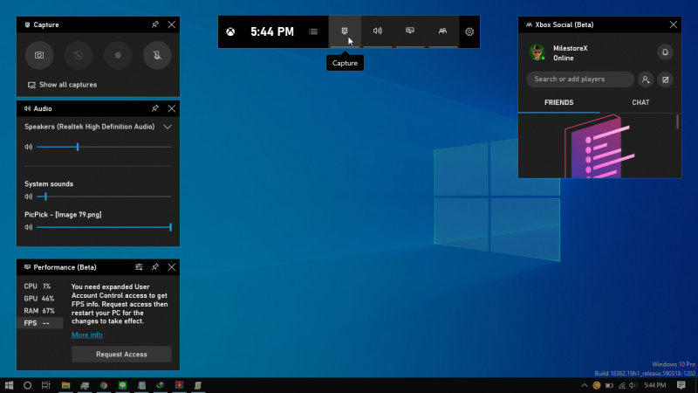Open the Action Center notifications
Image resolution: width=698 pixels, height=393 pixels.
point(681,385)
